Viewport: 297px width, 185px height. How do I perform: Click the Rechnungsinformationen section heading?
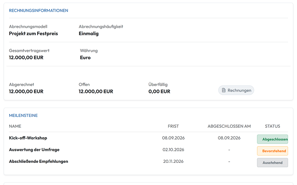(39, 11)
